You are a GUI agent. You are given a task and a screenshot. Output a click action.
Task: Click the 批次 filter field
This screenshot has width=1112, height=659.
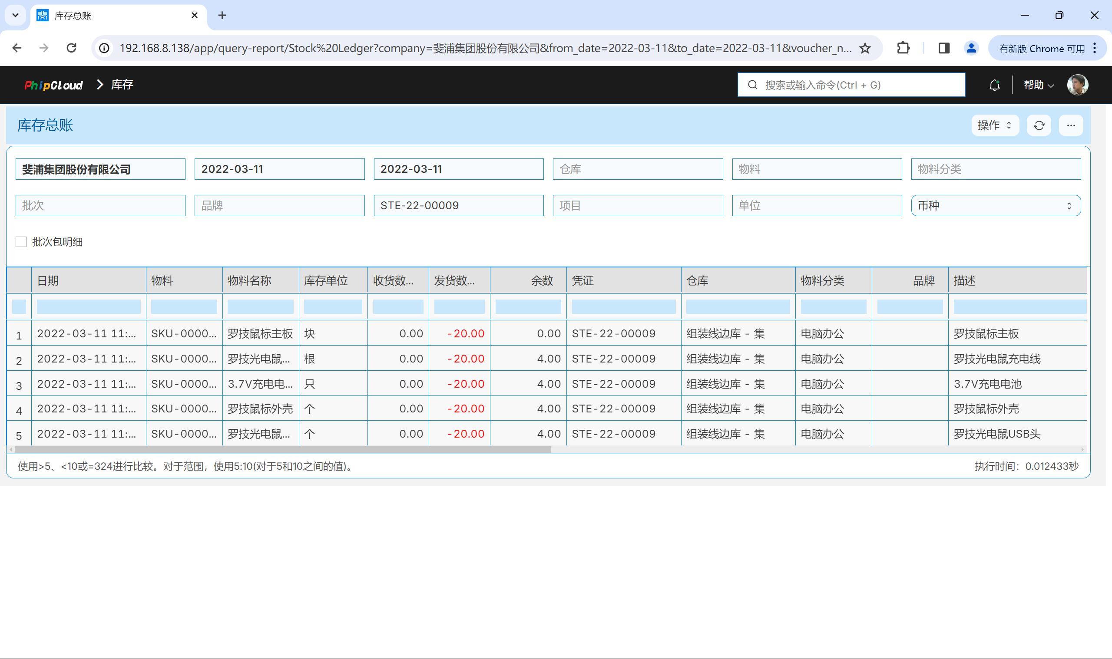click(100, 206)
